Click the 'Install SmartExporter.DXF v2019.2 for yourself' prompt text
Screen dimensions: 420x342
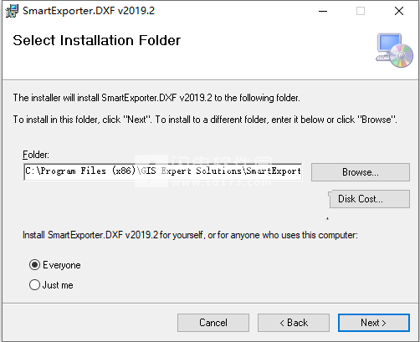[190, 235]
